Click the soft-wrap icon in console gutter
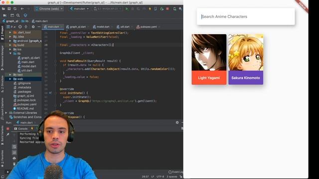Screen dimensions: 319x179 tap(14, 147)
